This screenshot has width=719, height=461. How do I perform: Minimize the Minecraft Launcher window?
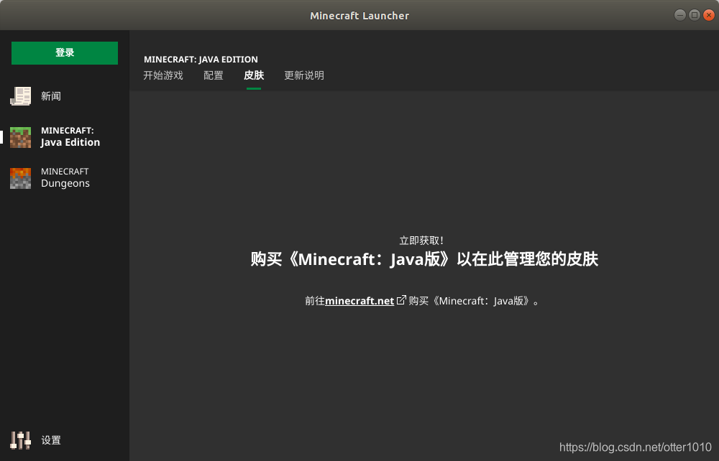[680, 15]
